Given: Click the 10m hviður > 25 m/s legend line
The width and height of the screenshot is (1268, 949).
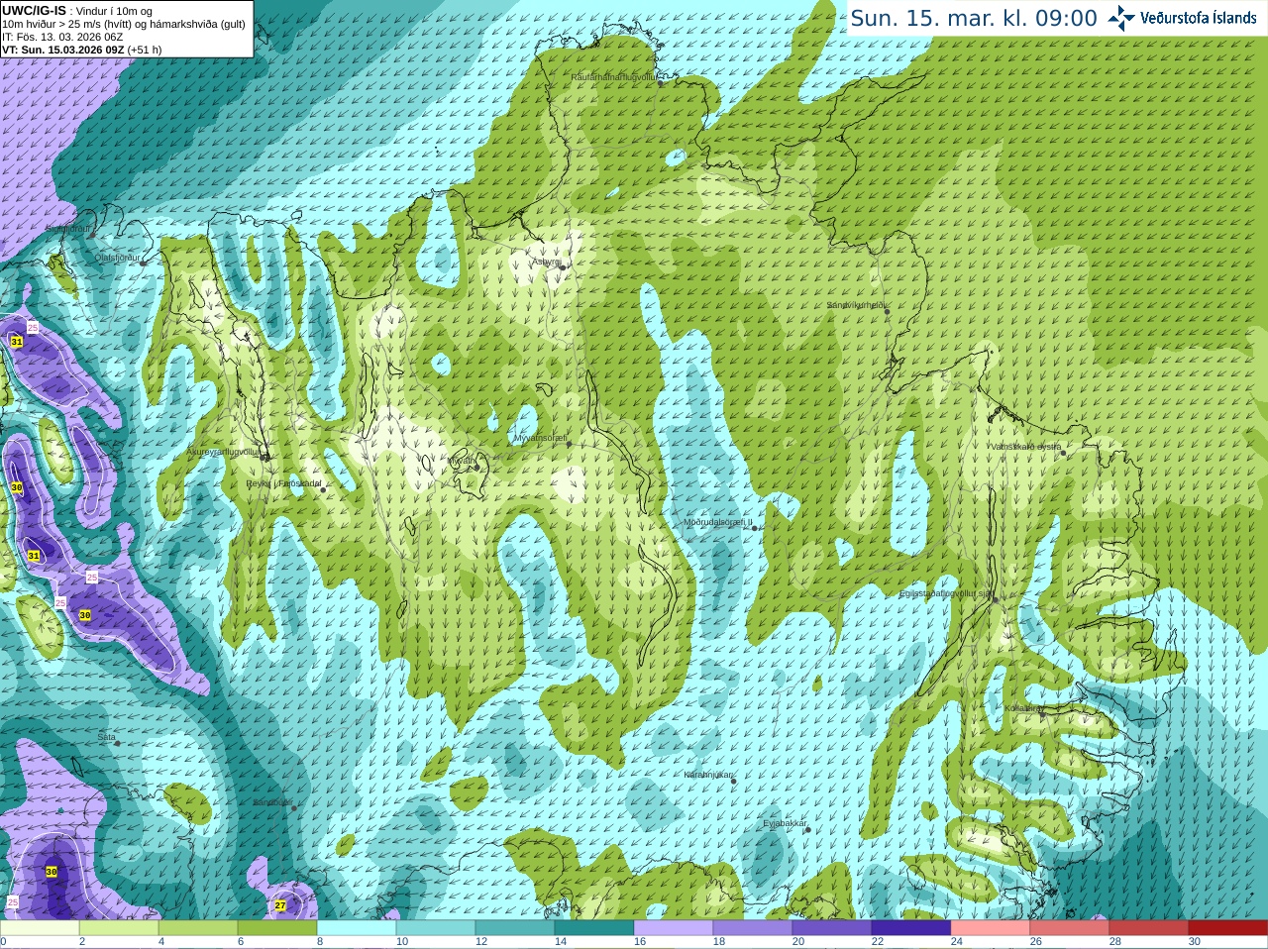Looking at the screenshot, I should pos(124,24).
